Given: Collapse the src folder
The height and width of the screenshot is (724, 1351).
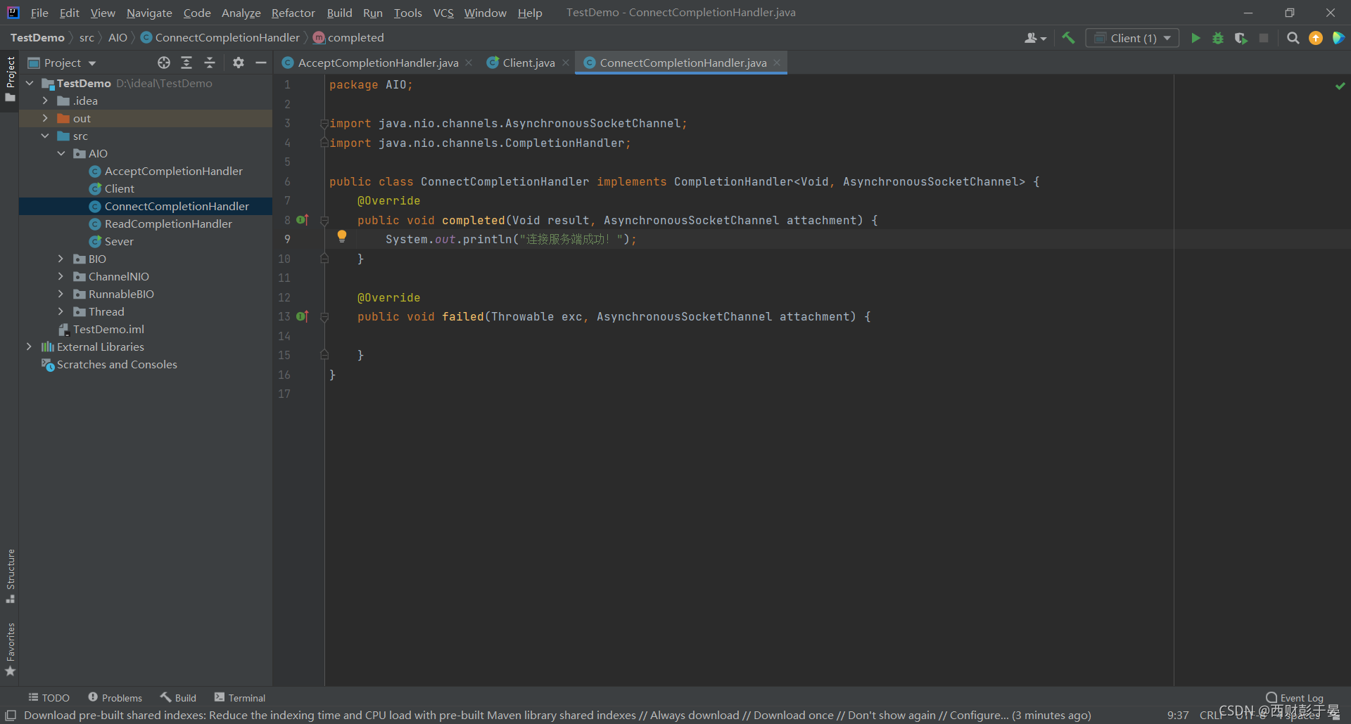Looking at the screenshot, I should tap(46, 136).
